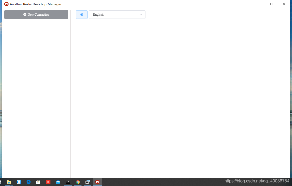Open the remote desktop icon in the taskbar
Viewport: 292px width, 186px height.
87,182
